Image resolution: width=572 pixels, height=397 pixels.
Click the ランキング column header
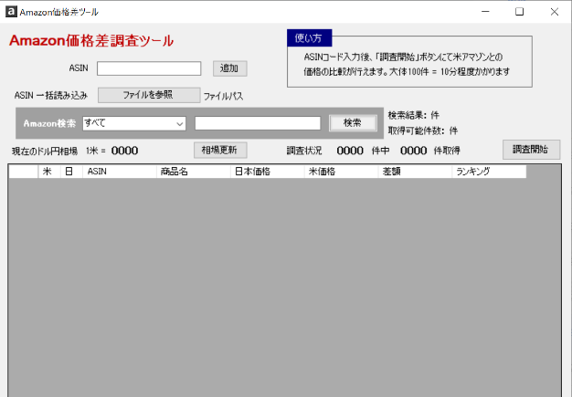pos(489,172)
